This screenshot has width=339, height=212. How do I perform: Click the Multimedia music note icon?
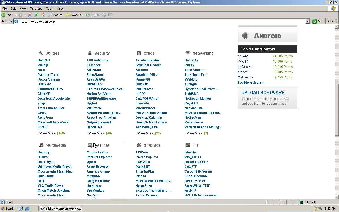(41, 145)
